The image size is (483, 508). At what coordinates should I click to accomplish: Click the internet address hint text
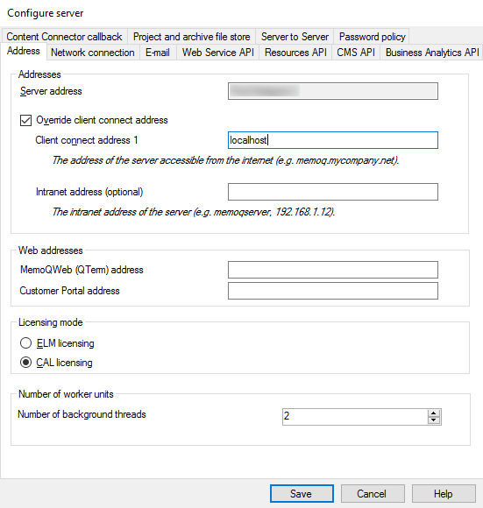coord(225,160)
